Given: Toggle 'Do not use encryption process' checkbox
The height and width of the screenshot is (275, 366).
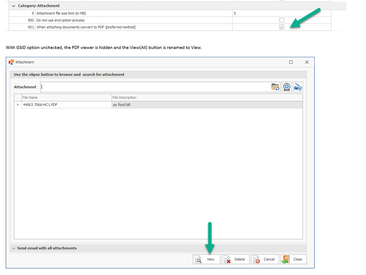Looking at the screenshot, I should tap(282, 20).
